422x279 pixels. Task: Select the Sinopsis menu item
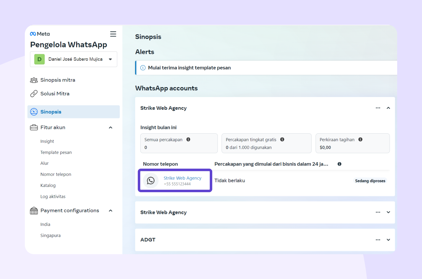coord(74,112)
